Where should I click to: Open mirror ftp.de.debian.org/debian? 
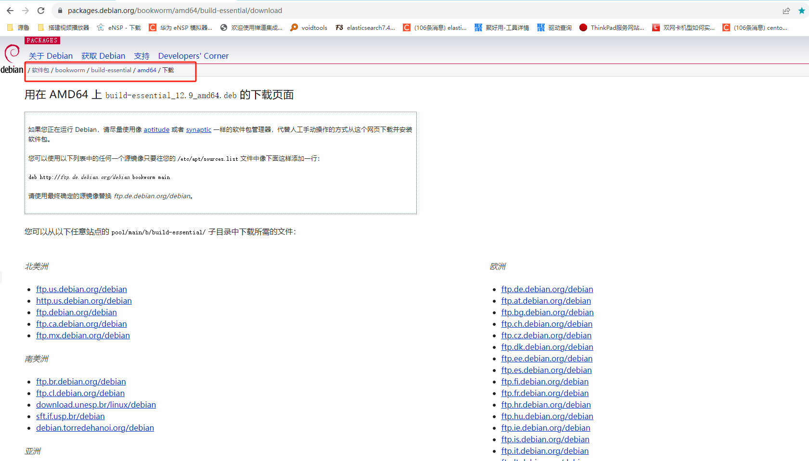coord(547,289)
